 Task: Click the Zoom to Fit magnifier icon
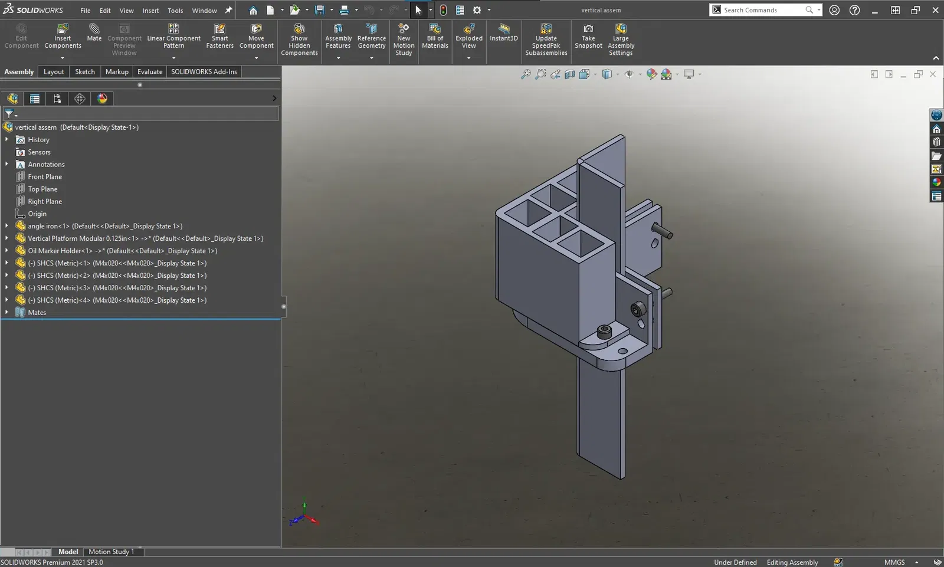click(x=525, y=74)
